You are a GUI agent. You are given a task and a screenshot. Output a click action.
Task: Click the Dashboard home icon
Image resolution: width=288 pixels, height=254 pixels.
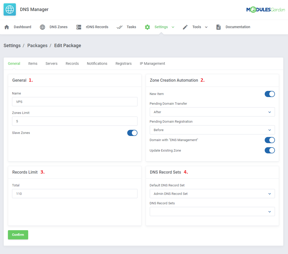(7, 27)
